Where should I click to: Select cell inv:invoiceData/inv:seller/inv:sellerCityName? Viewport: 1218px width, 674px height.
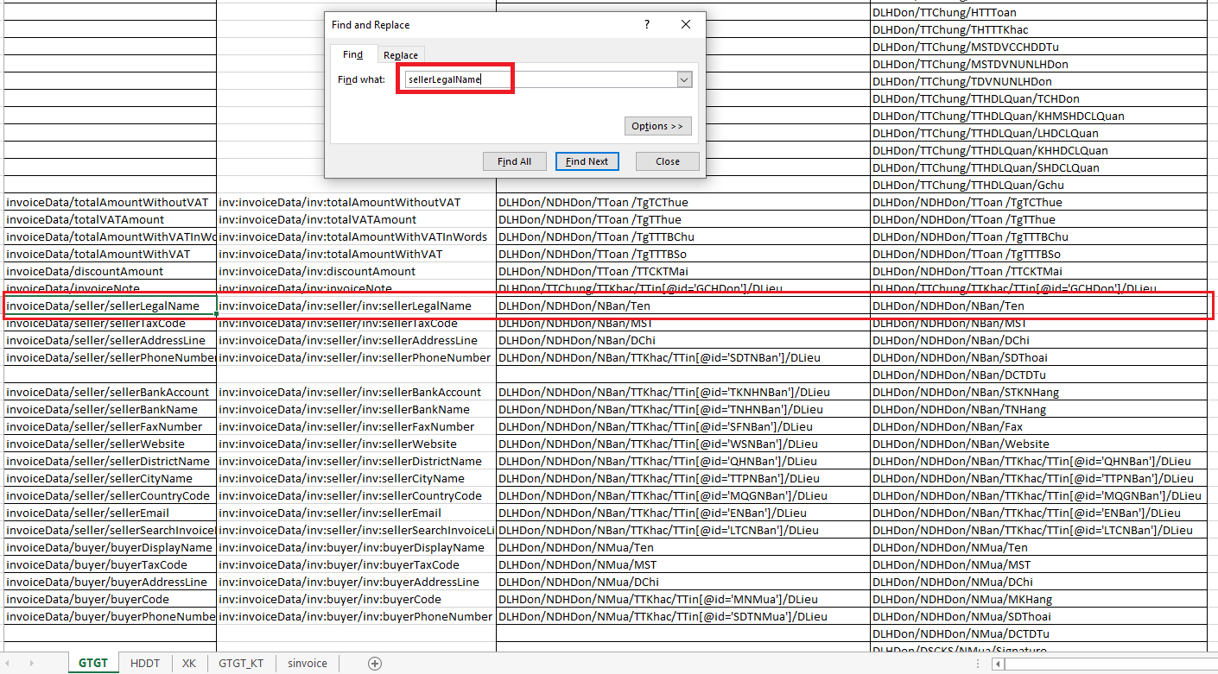tap(356, 478)
